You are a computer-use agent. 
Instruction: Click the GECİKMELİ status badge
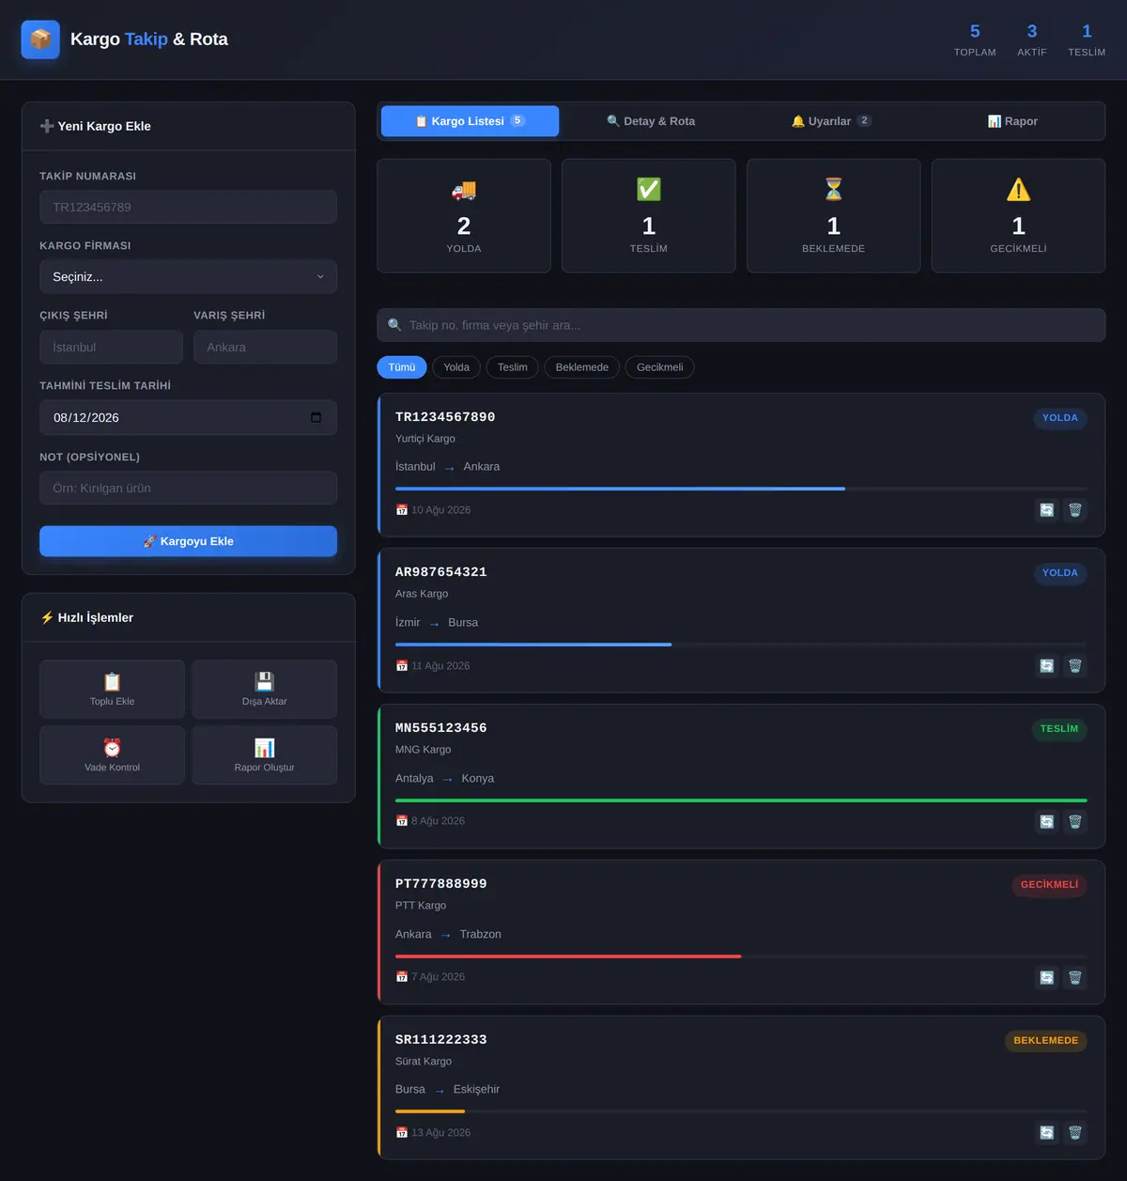point(1049,885)
